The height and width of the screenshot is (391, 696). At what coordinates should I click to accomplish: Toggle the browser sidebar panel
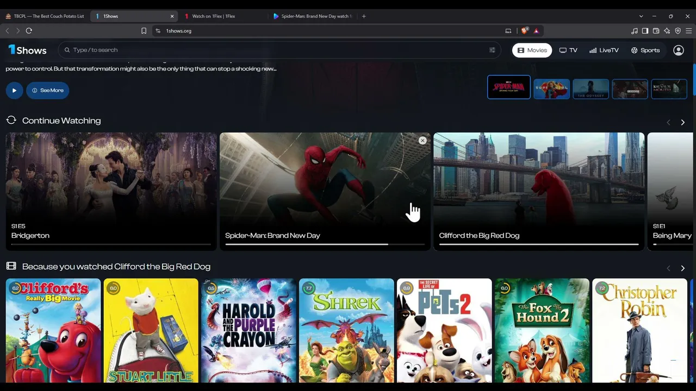(x=645, y=31)
